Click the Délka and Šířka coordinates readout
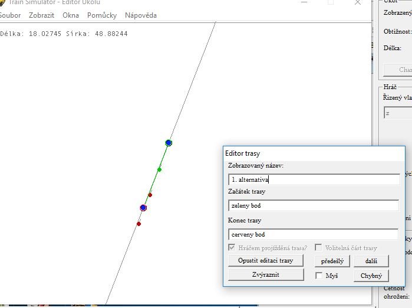The width and height of the screenshot is (412, 308). coord(64,34)
